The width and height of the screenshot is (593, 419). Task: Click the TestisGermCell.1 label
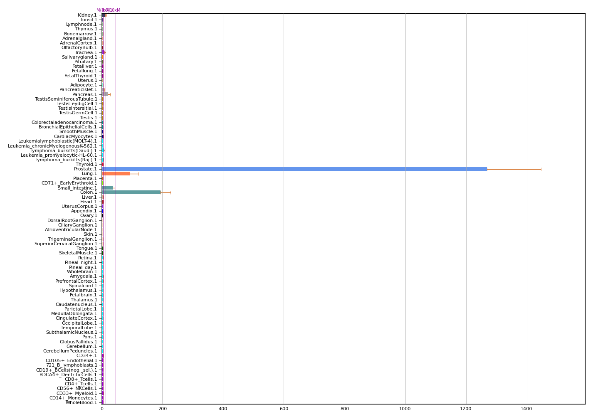[x=78, y=113]
